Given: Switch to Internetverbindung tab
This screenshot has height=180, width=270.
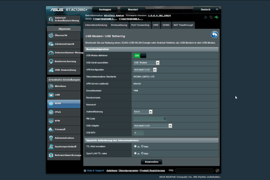Looking at the screenshot, I should pos(96,25).
